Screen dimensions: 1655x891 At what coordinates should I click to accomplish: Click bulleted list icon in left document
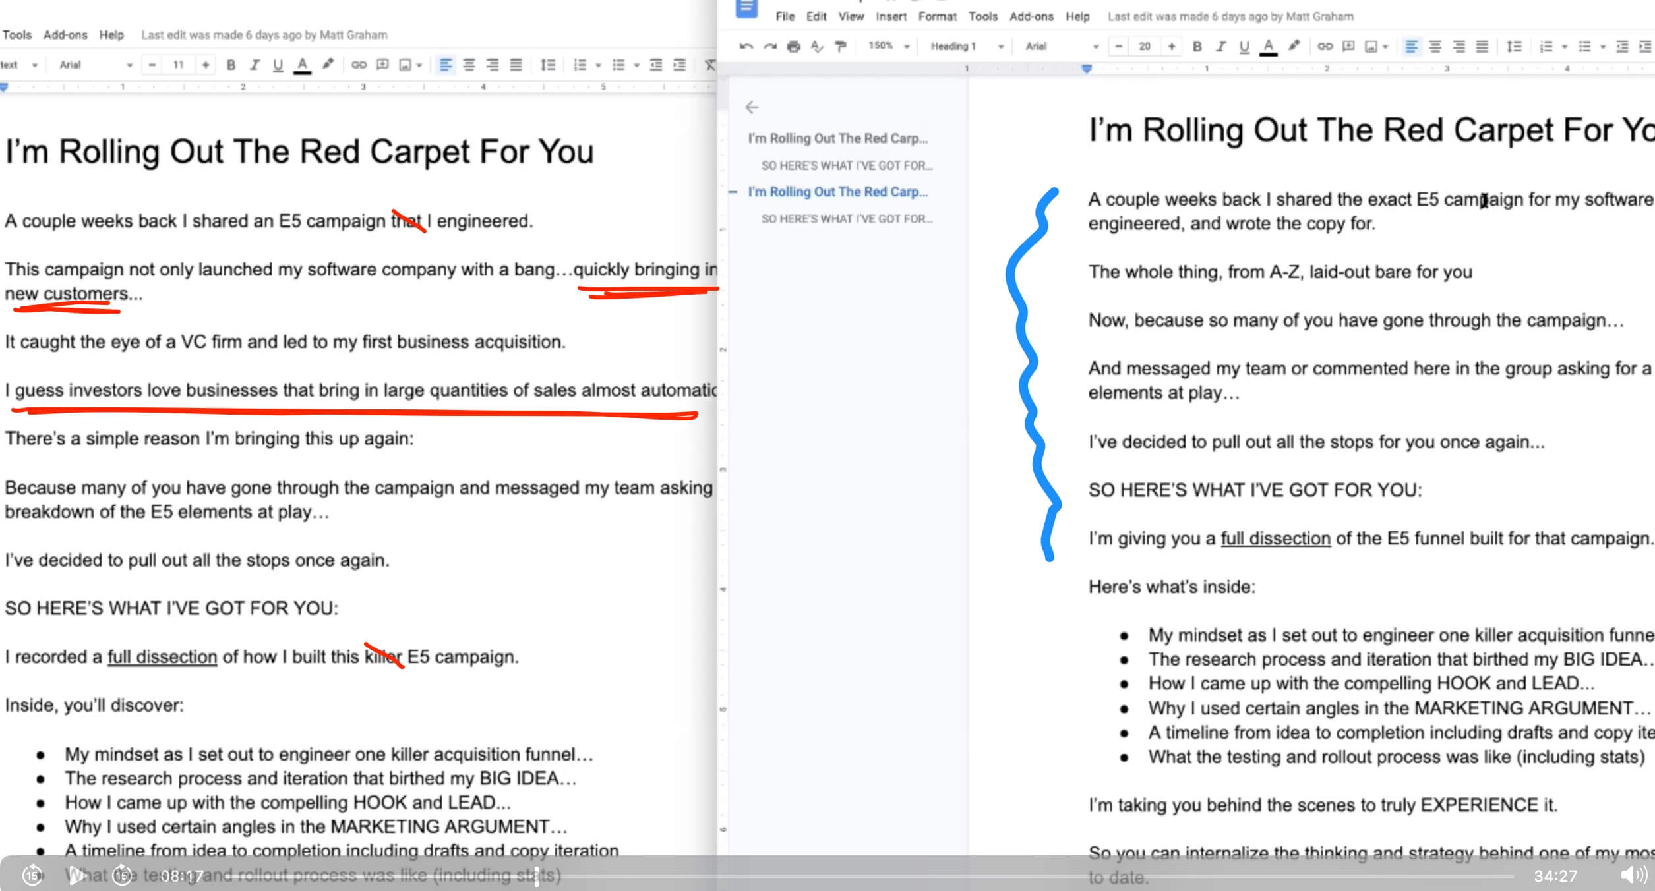point(618,65)
